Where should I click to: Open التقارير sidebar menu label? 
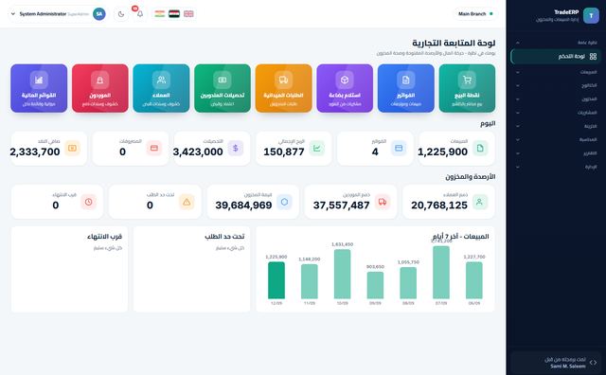click(590, 153)
